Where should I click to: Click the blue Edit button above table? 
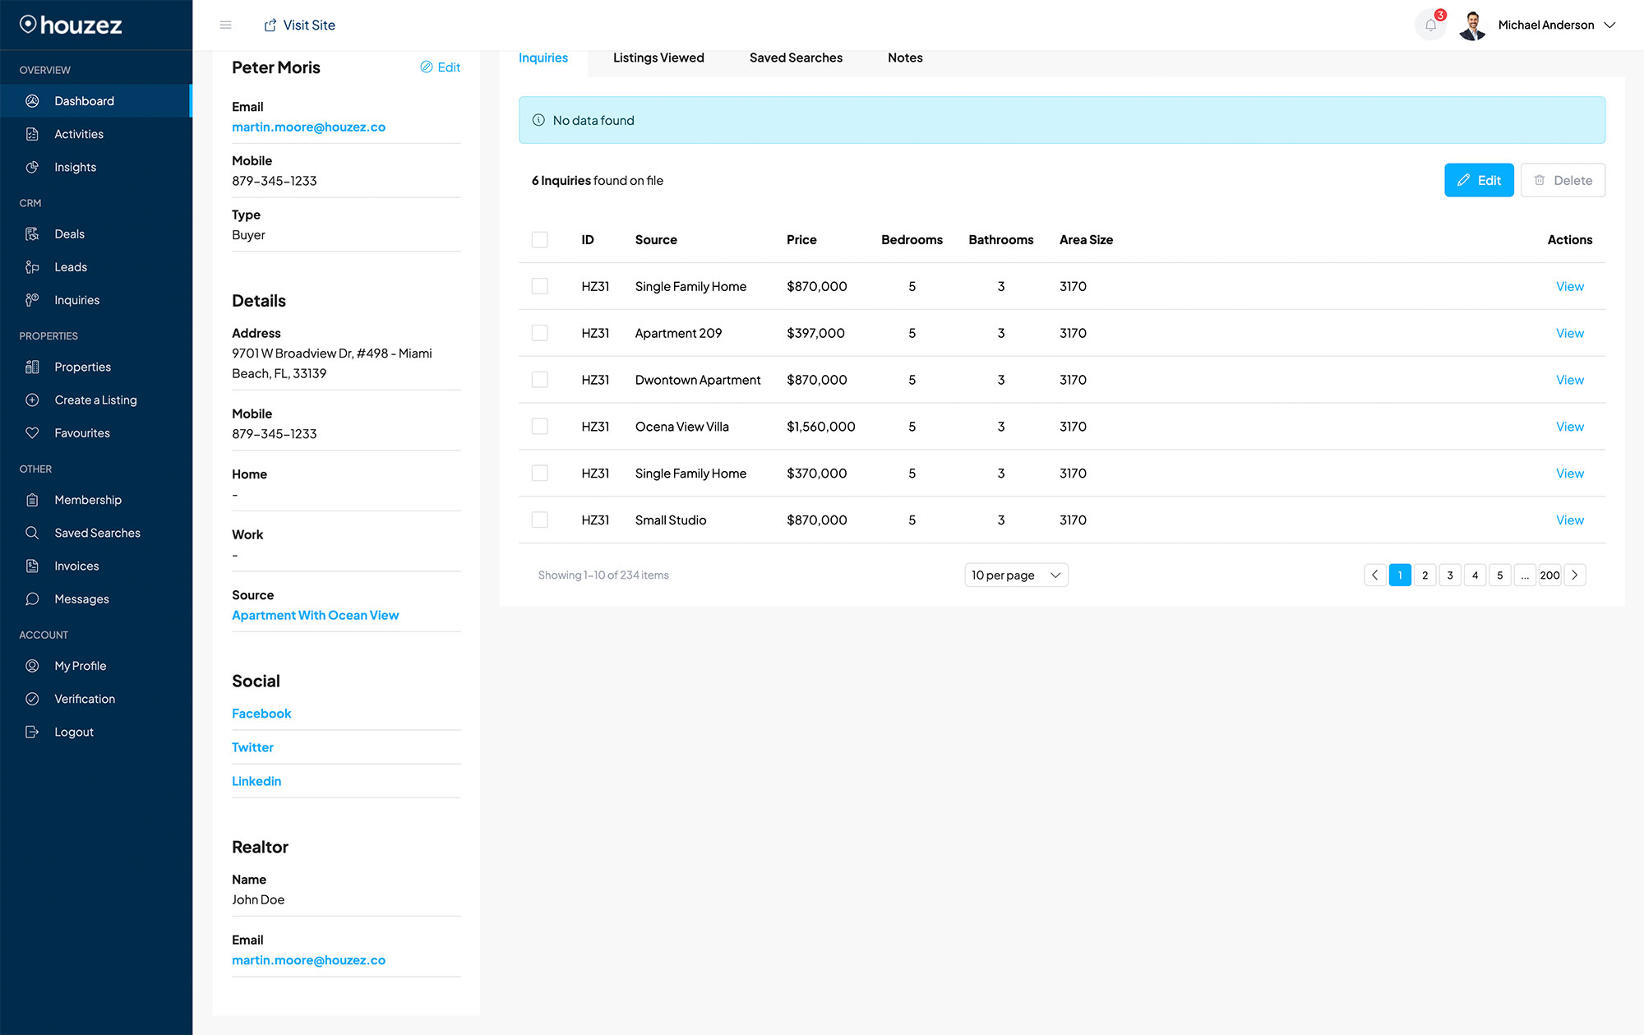pos(1479,180)
